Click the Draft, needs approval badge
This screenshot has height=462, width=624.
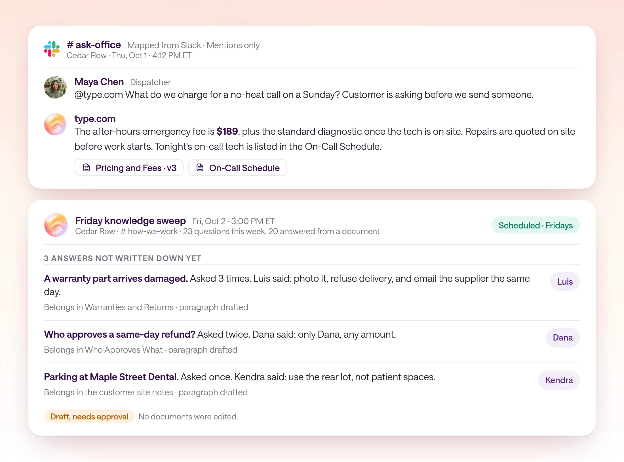click(x=89, y=416)
